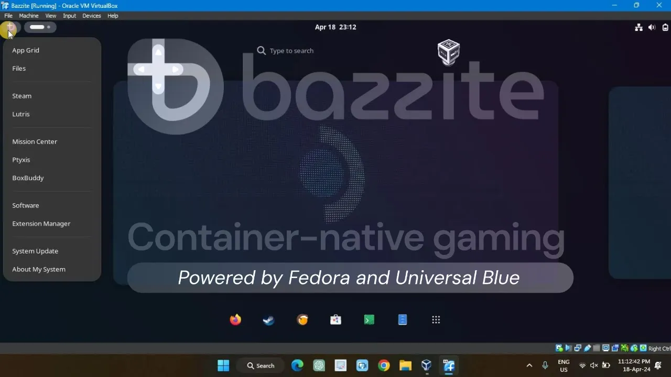Viewport: 671px width, 377px height.
Task: Open VirtualBox Devices menu
Action: 92,16
